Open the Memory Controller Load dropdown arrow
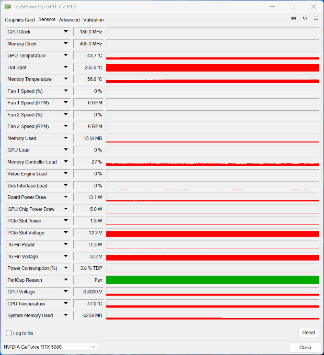Screen dimensions: 324x355 pyautogui.click(x=66, y=162)
